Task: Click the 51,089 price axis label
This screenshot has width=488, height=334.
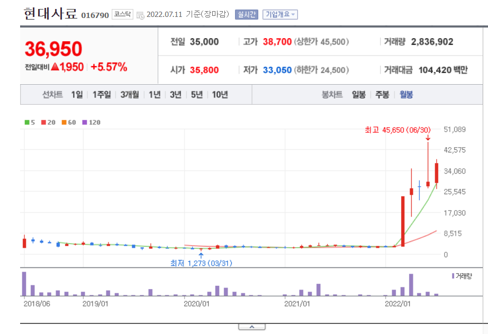Action: [455, 130]
